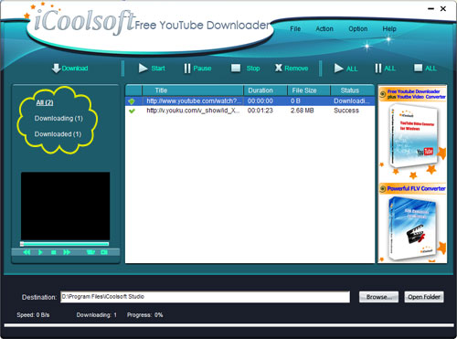
Task: Click the 0 B file size cell
Action: 295,101
